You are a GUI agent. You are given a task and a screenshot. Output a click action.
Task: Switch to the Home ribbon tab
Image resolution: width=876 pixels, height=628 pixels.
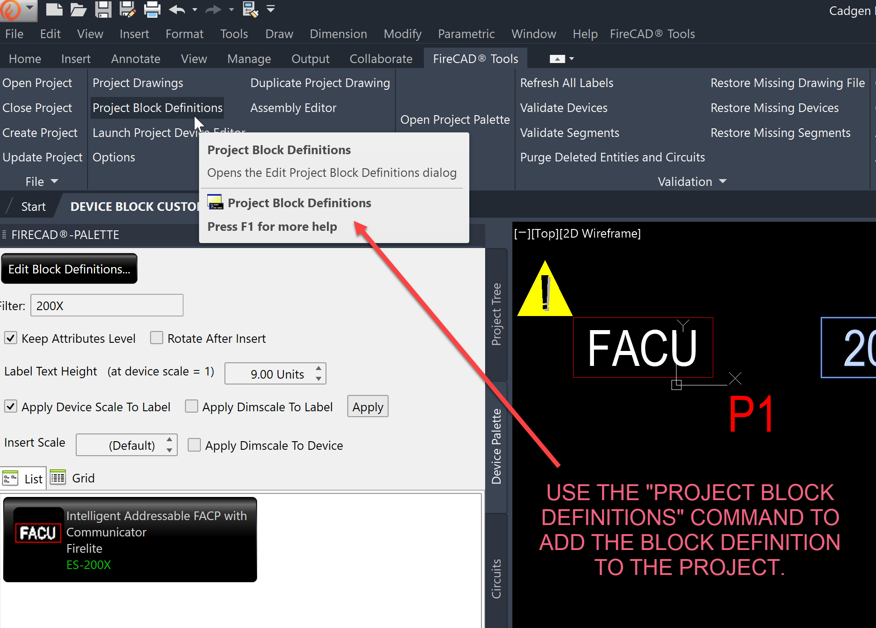[x=25, y=59]
